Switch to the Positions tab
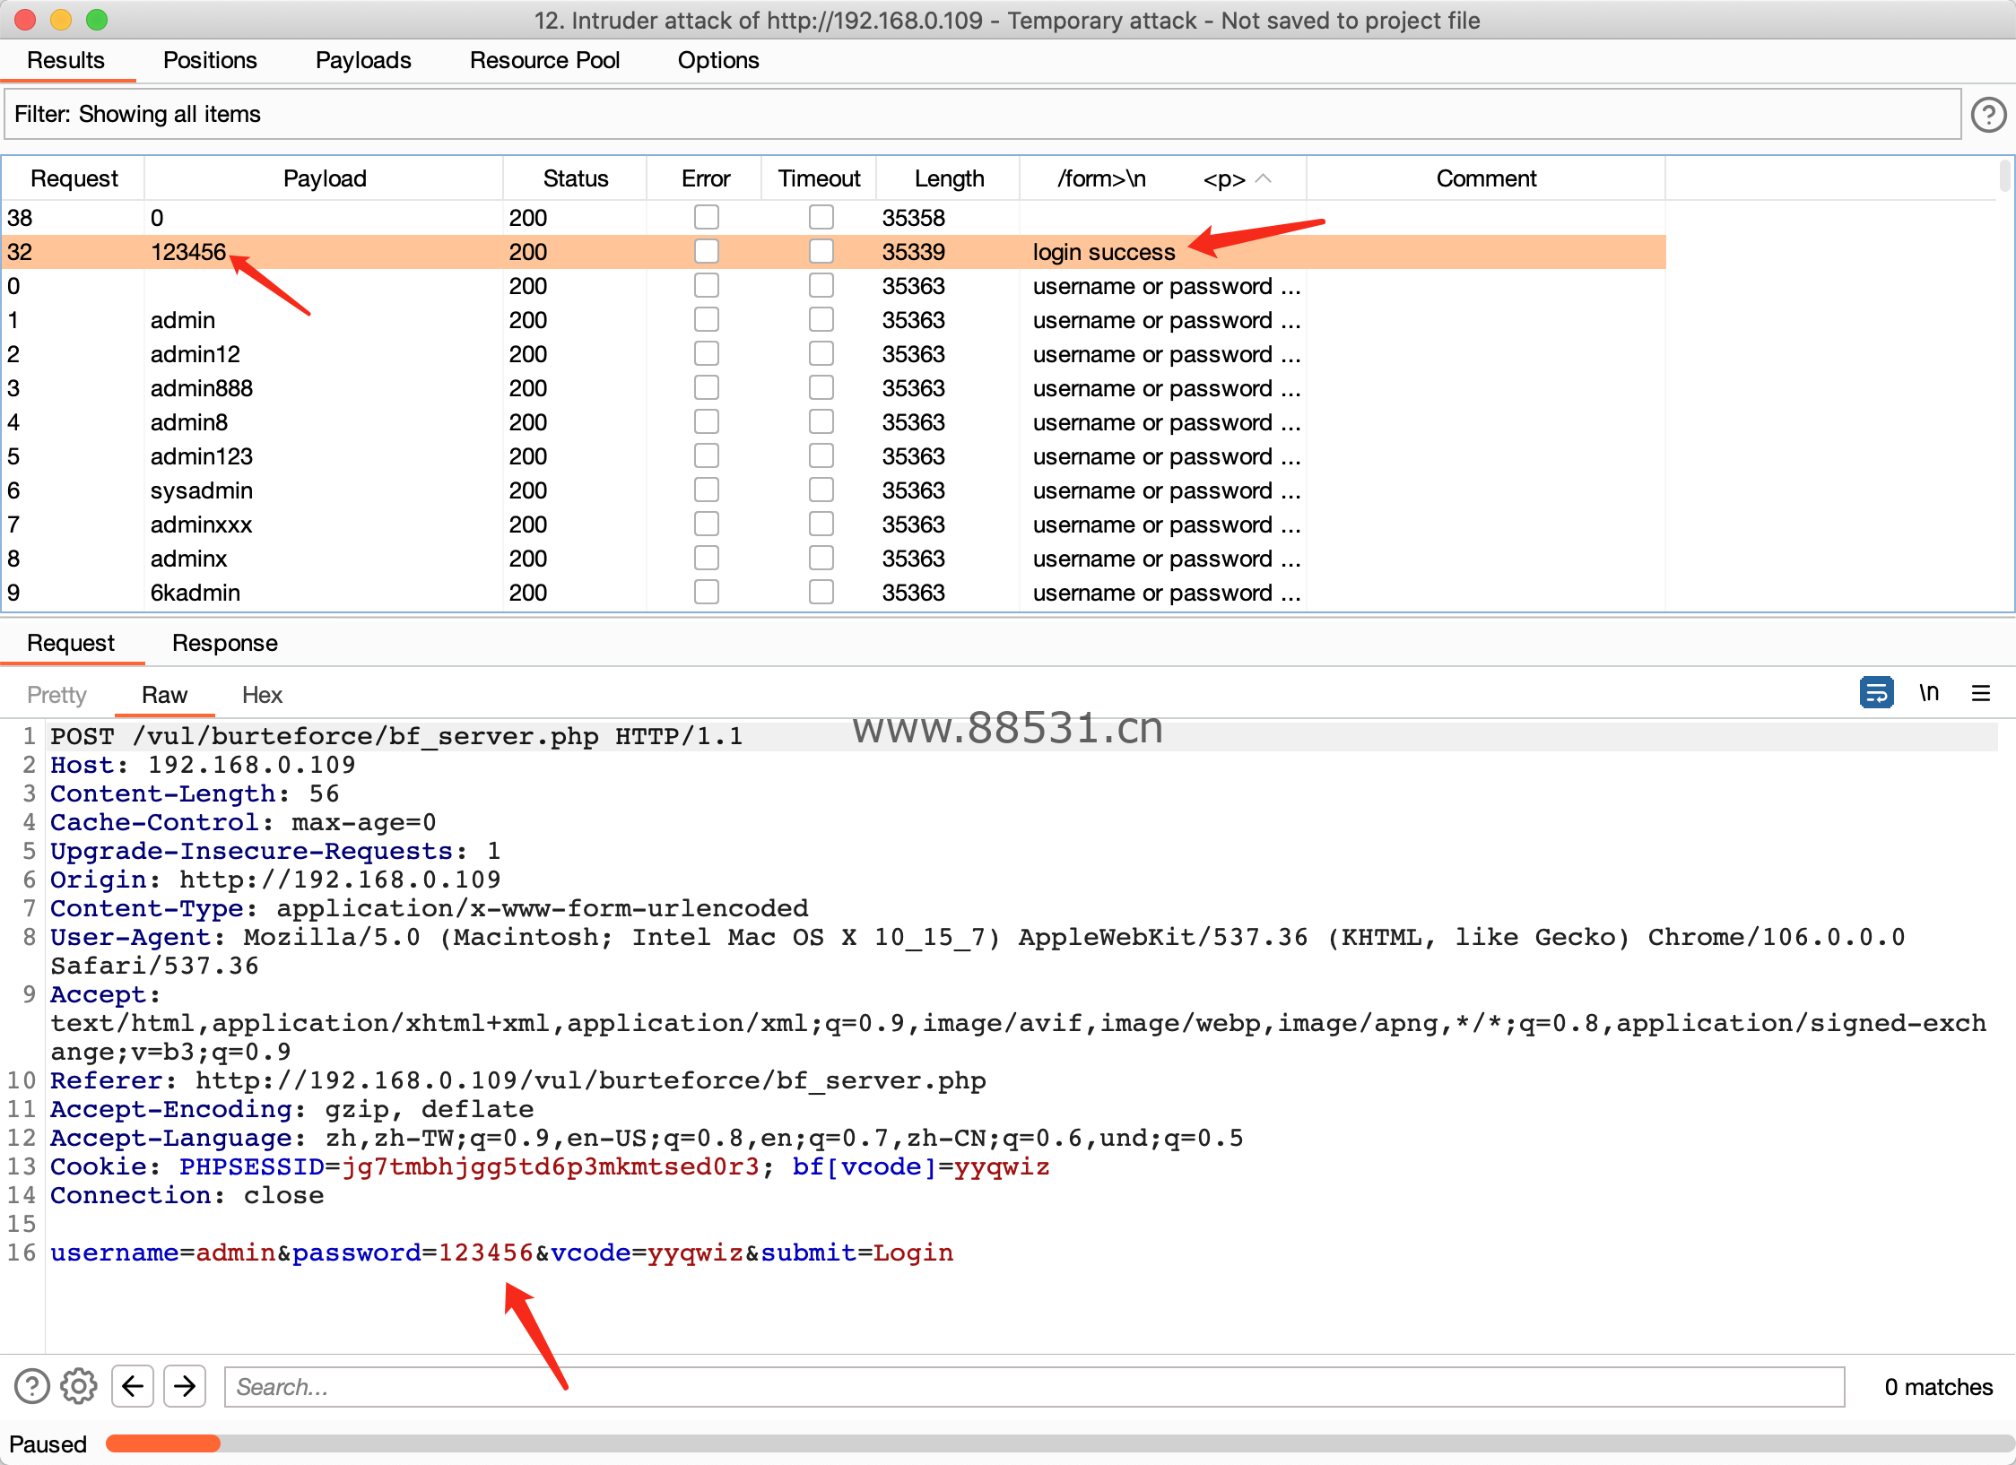2016x1465 pixels. point(210,60)
